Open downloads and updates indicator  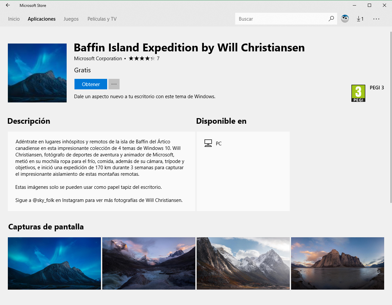click(360, 19)
